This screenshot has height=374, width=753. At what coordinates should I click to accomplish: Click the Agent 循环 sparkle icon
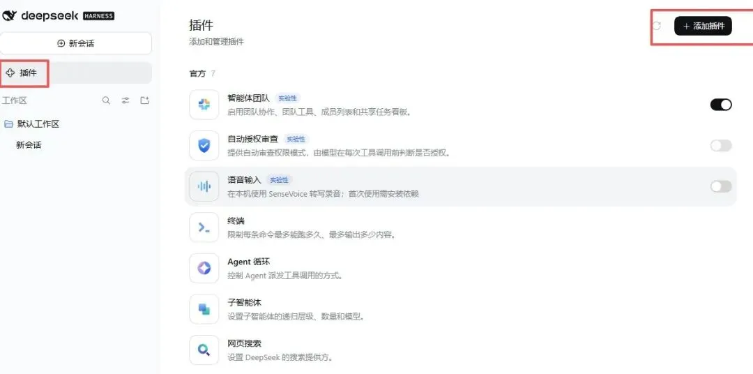click(204, 268)
